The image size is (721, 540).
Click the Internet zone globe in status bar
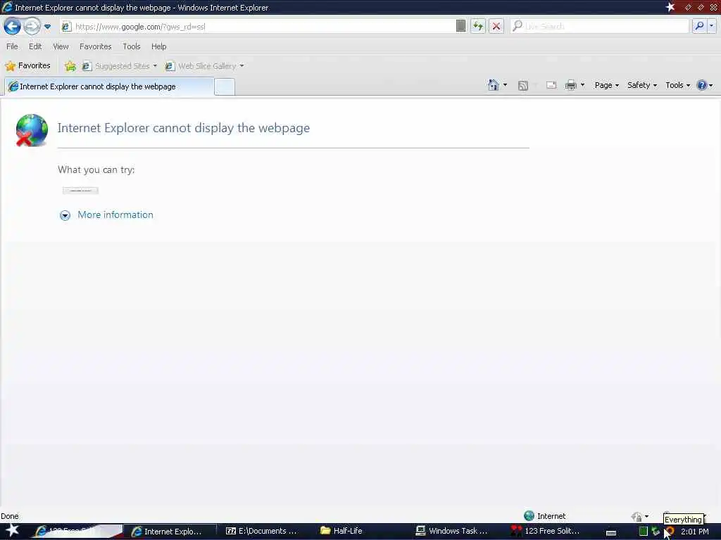pyautogui.click(x=529, y=515)
